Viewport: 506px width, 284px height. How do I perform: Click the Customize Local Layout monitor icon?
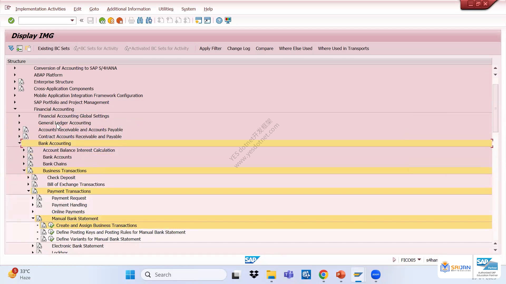[228, 21]
